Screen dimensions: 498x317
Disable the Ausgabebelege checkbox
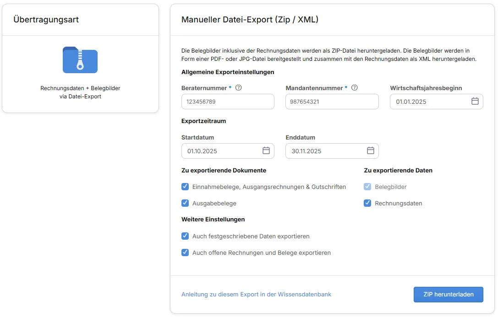click(x=185, y=203)
